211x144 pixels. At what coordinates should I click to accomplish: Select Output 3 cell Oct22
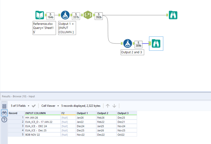127,135
